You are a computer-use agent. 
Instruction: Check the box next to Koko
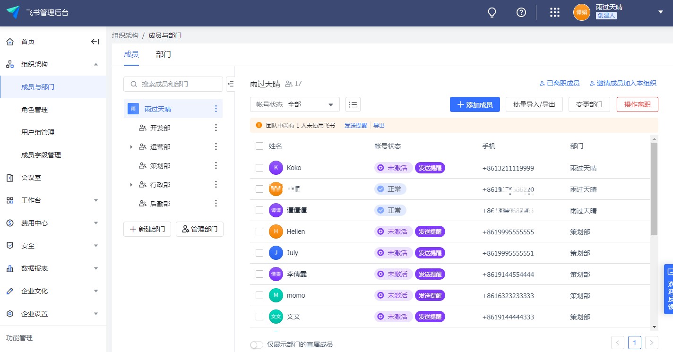[x=259, y=168]
